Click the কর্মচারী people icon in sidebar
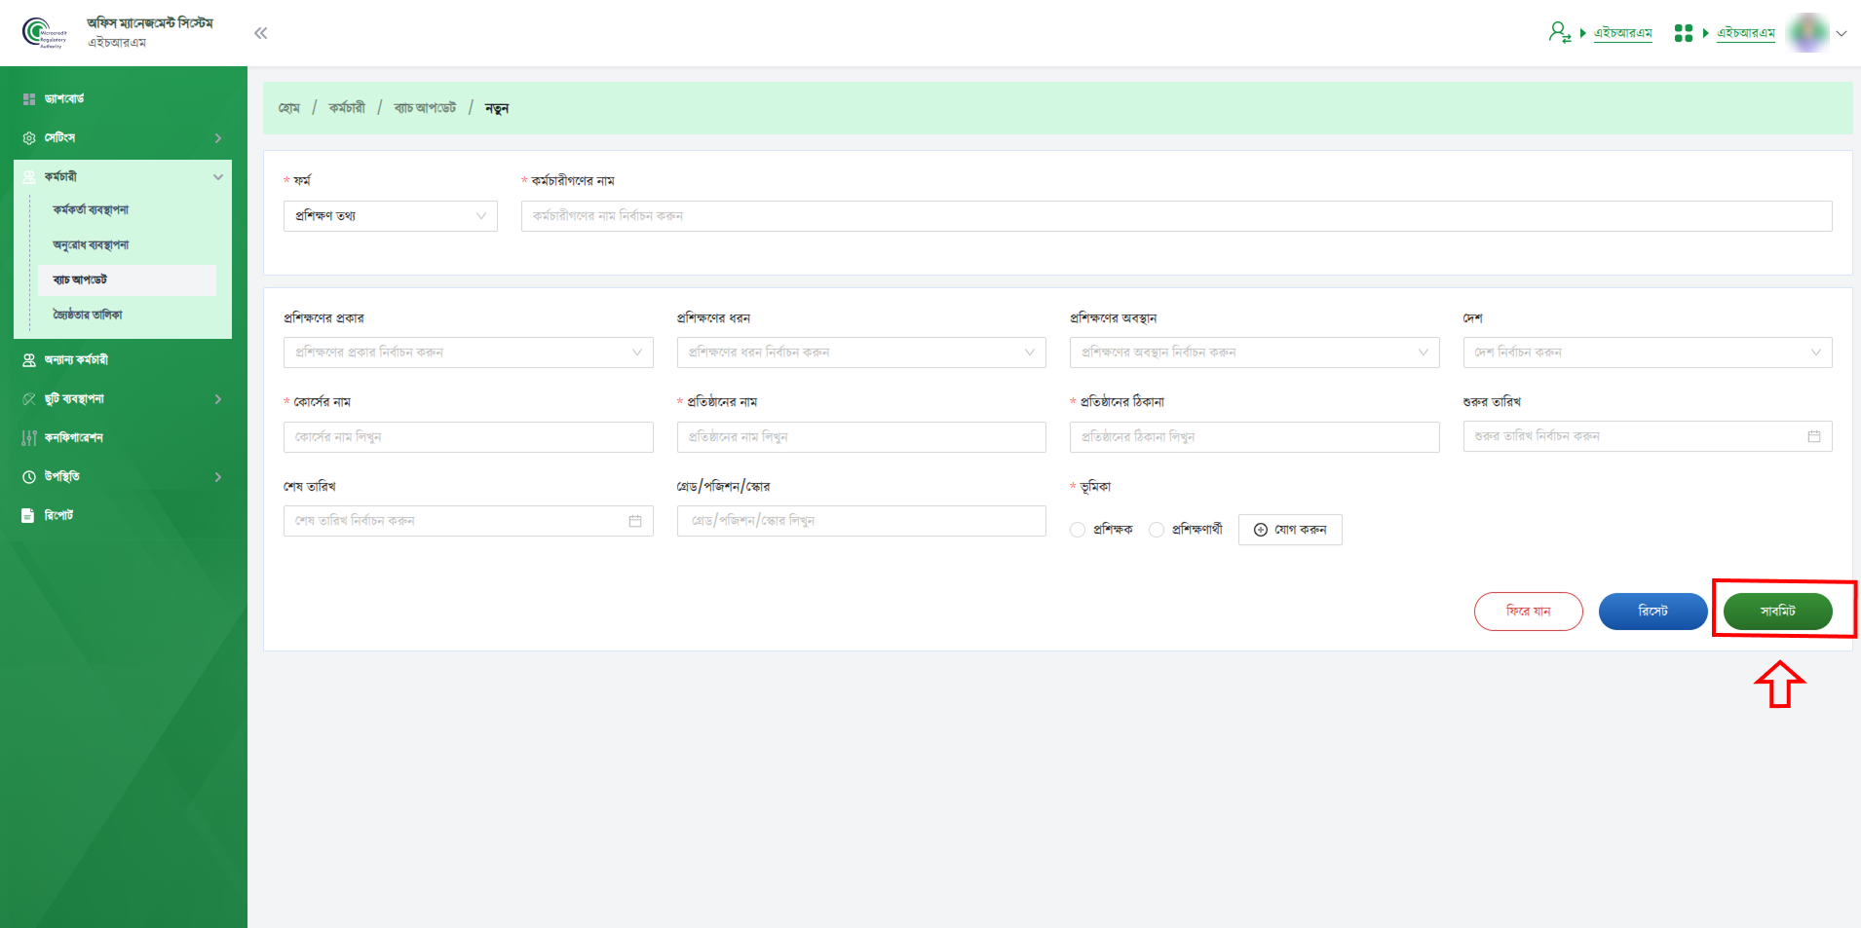 (29, 177)
